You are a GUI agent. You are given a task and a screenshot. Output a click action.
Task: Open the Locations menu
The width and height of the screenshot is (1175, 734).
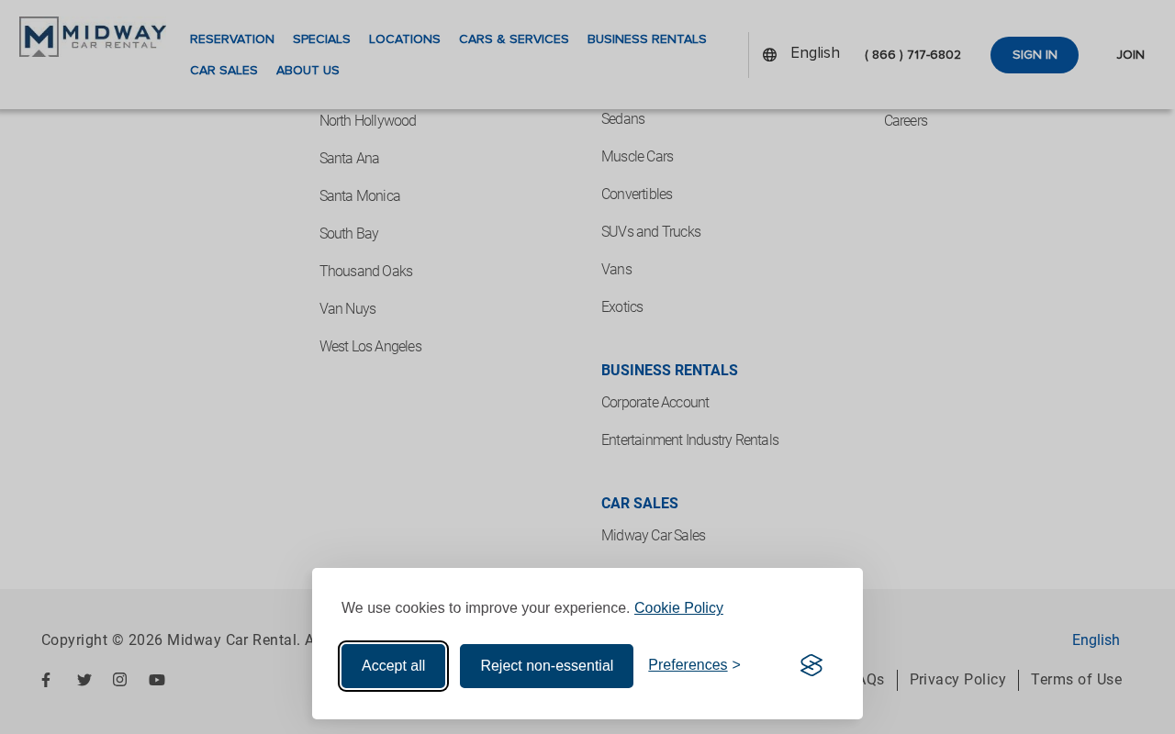click(405, 39)
